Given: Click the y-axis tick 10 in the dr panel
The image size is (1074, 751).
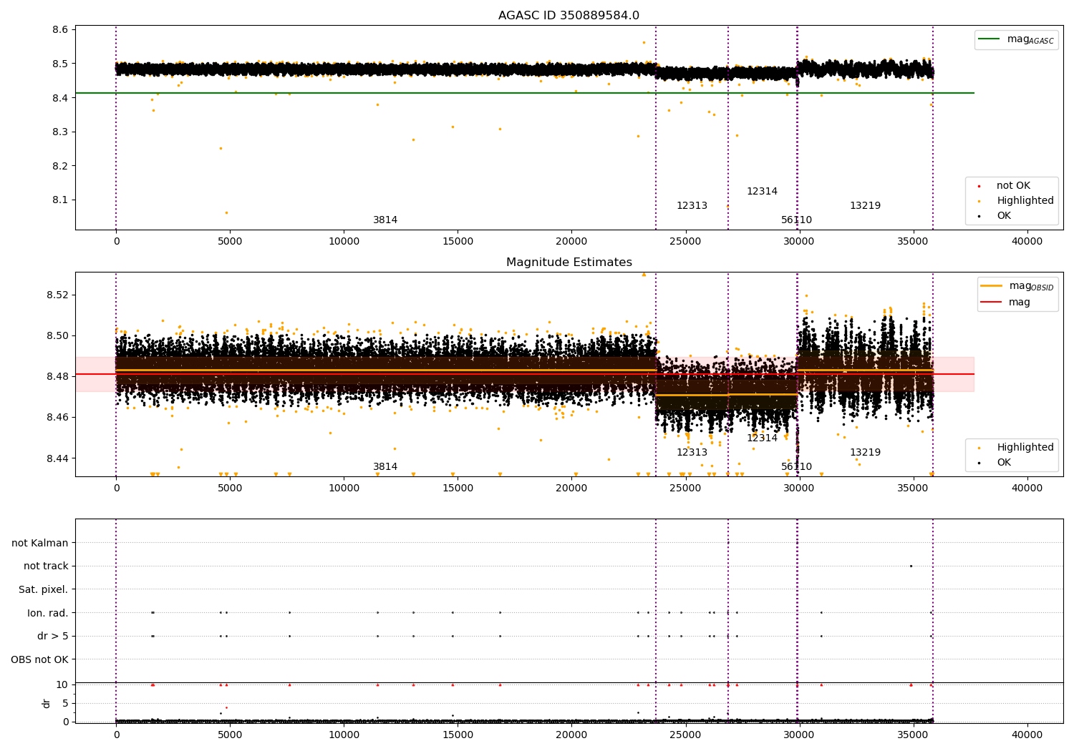Looking at the screenshot, I should coord(62,684).
